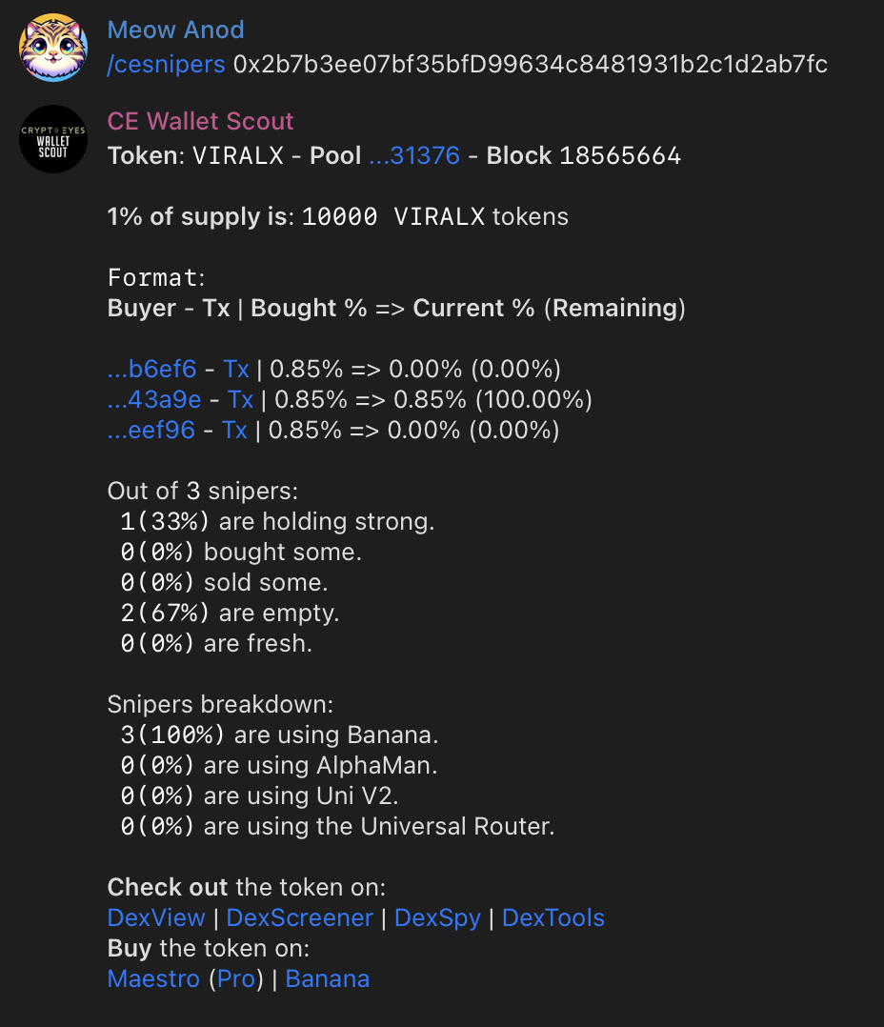View Tx for buyer ...eef96

[x=234, y=430]
